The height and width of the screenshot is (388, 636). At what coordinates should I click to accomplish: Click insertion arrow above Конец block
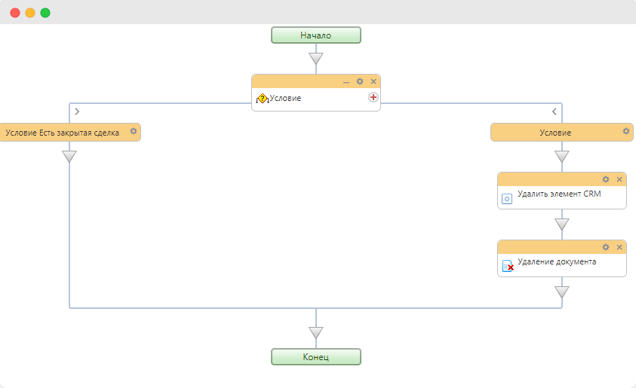pyautogui.click(x=316, y=333)
